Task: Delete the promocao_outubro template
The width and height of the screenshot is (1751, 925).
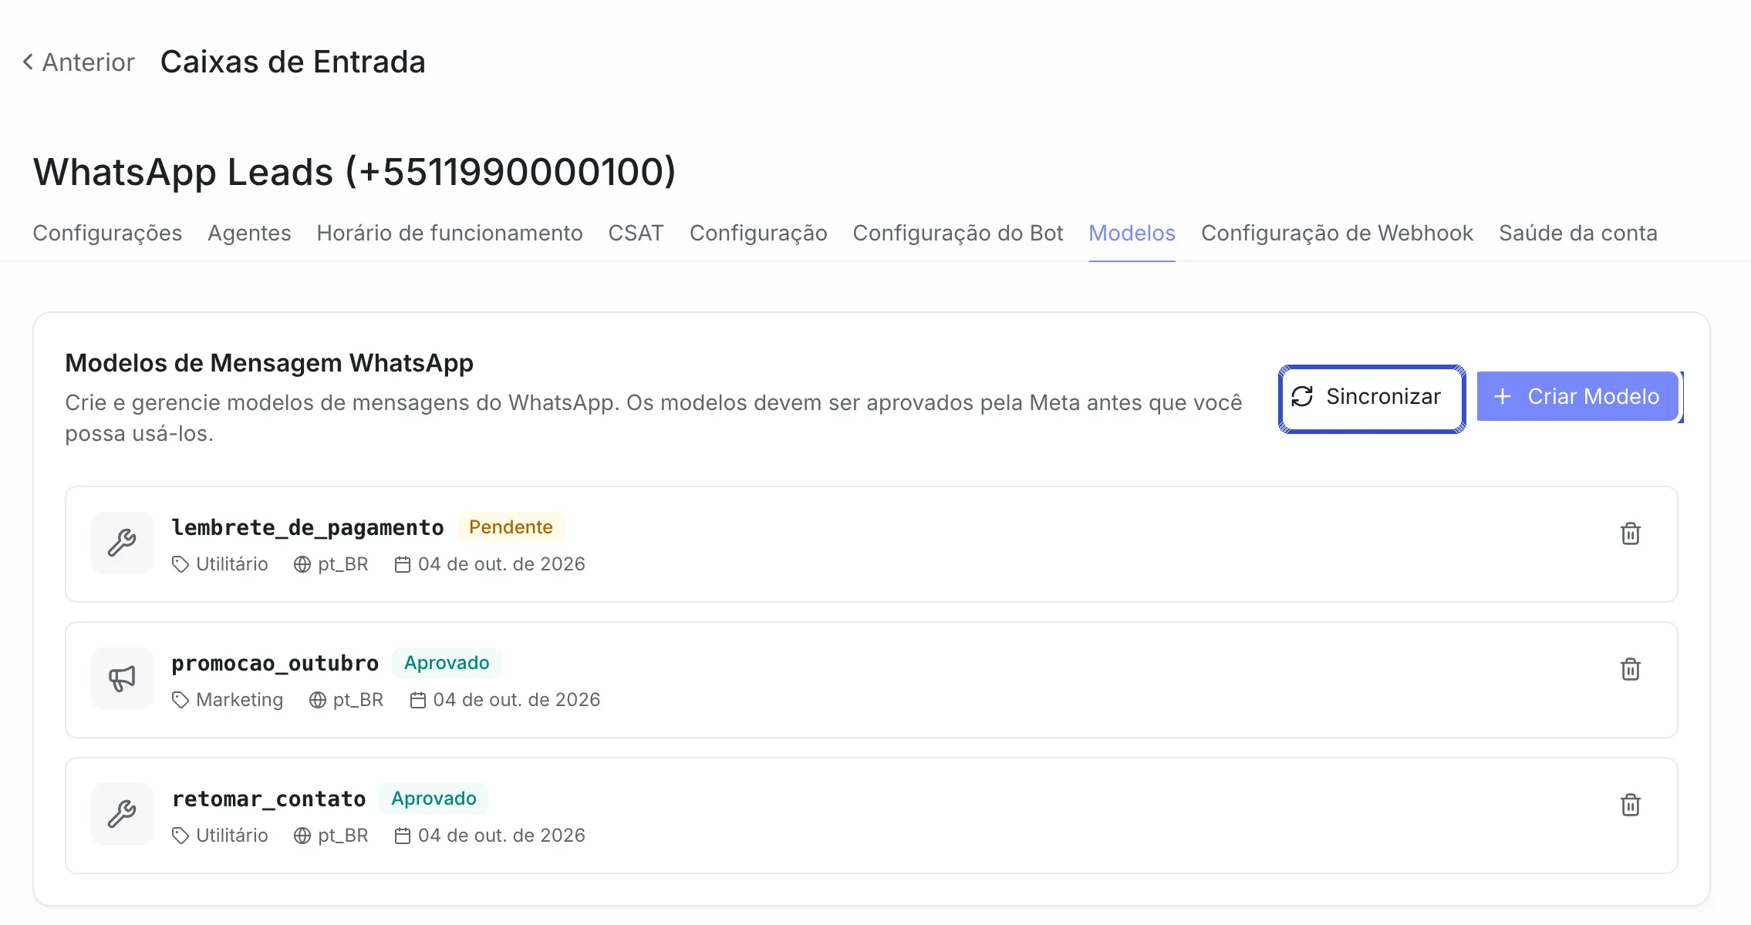Action: 1630,669
